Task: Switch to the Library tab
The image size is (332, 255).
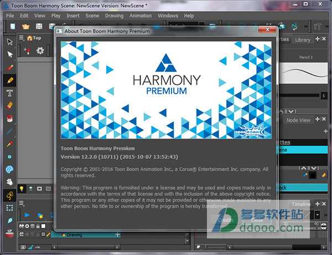Action: point(303,40)
